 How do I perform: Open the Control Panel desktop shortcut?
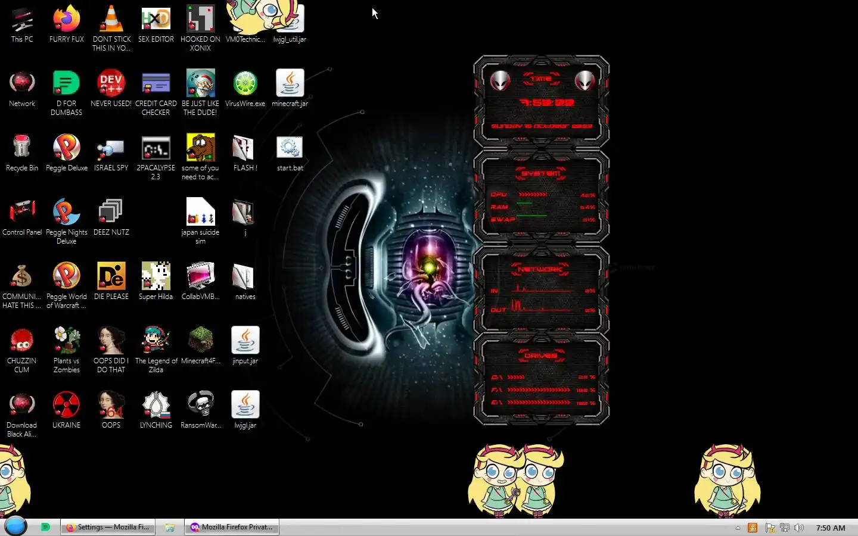[x=22, y=217]
